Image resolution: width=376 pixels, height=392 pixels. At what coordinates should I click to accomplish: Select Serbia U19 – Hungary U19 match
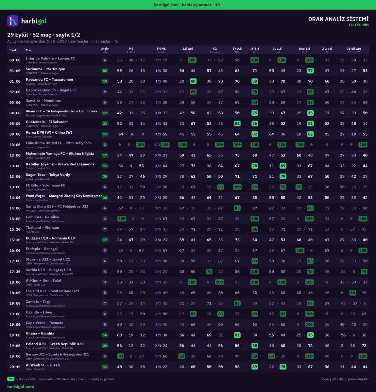(x=48, y=270)
